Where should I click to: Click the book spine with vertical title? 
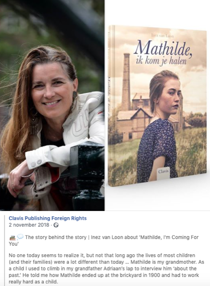point(110,106)
